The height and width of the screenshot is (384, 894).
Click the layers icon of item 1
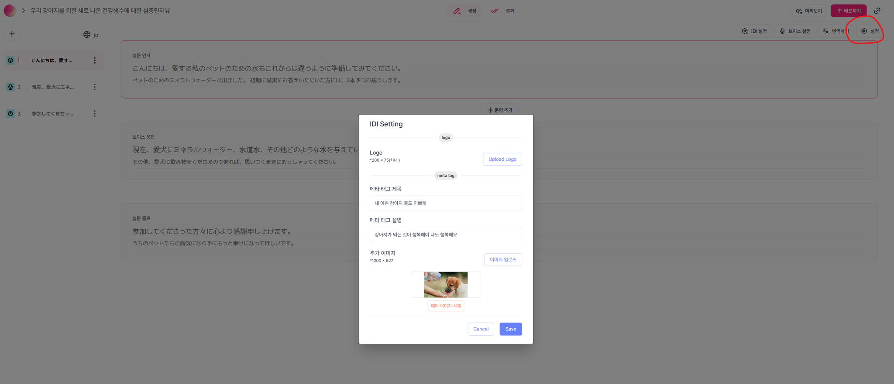click(x=10, y=61)
